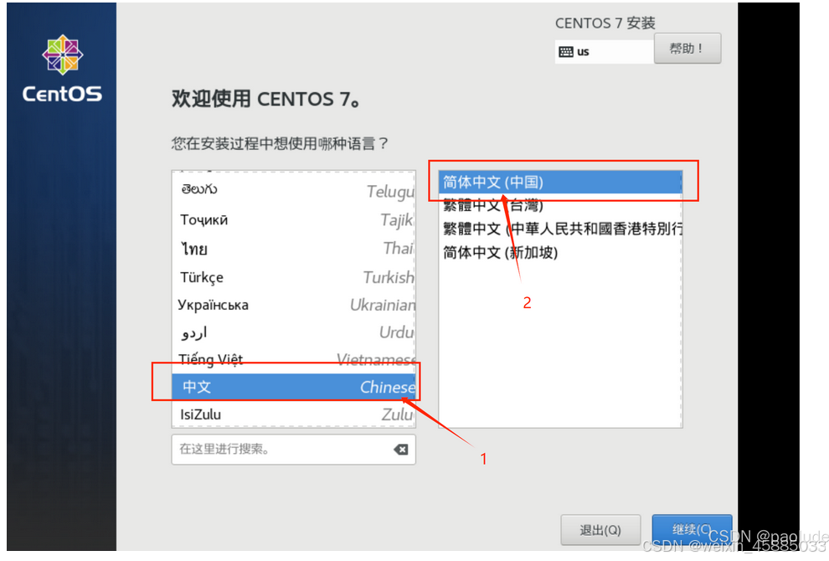Click the 退出(Q) quit button
The height and width of the screenshot is (561, 829).
coord(600,530)
